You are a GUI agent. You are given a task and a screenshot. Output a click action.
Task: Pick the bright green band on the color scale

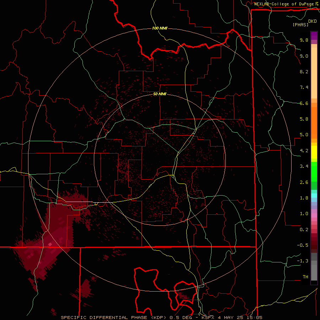tap(314, 171)
